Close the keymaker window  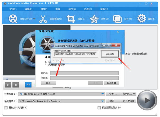point(116,45)
